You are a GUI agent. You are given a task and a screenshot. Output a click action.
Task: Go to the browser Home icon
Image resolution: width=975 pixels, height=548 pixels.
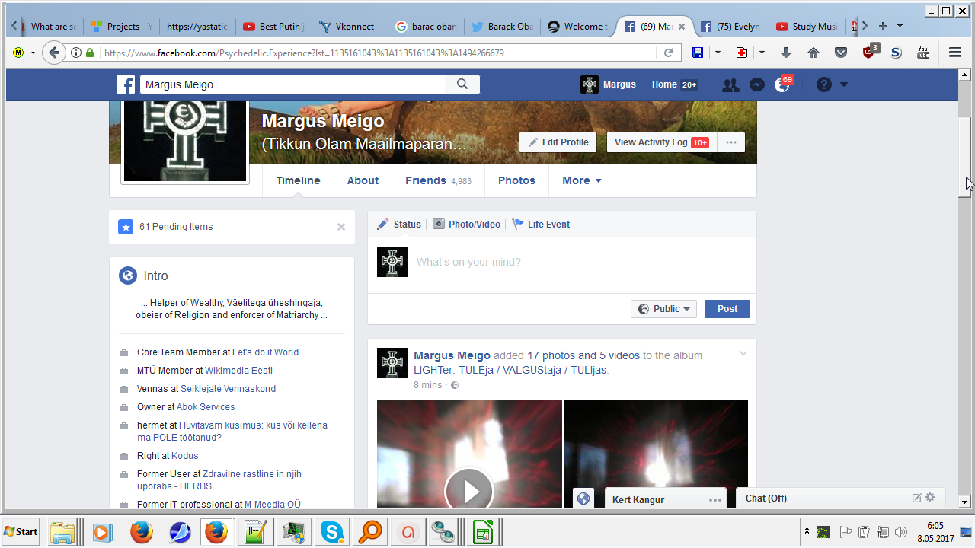[x=814, y=53]
